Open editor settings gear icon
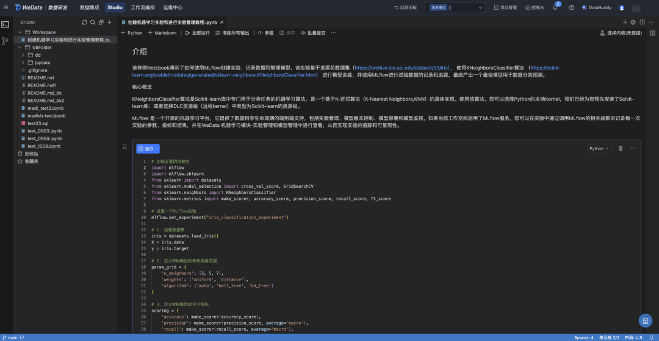Screen dimensions: 659x341 (633, 22)
